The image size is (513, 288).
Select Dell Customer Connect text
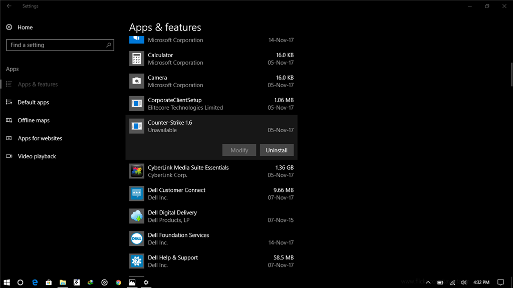[177, 190]
